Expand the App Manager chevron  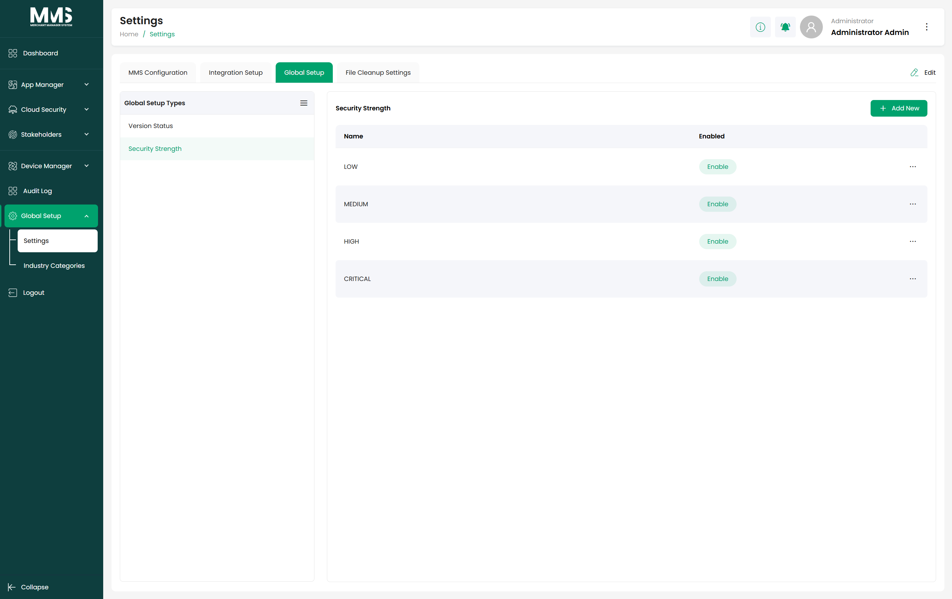tap(87, 84)
